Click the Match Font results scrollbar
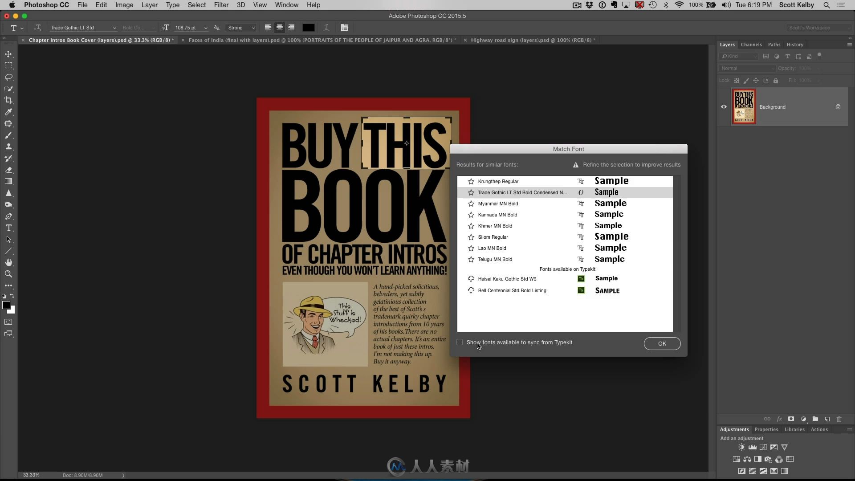Image resolution: width=855 pixels, height=481 pixels. pyautogui.click(x=677, y=254)
